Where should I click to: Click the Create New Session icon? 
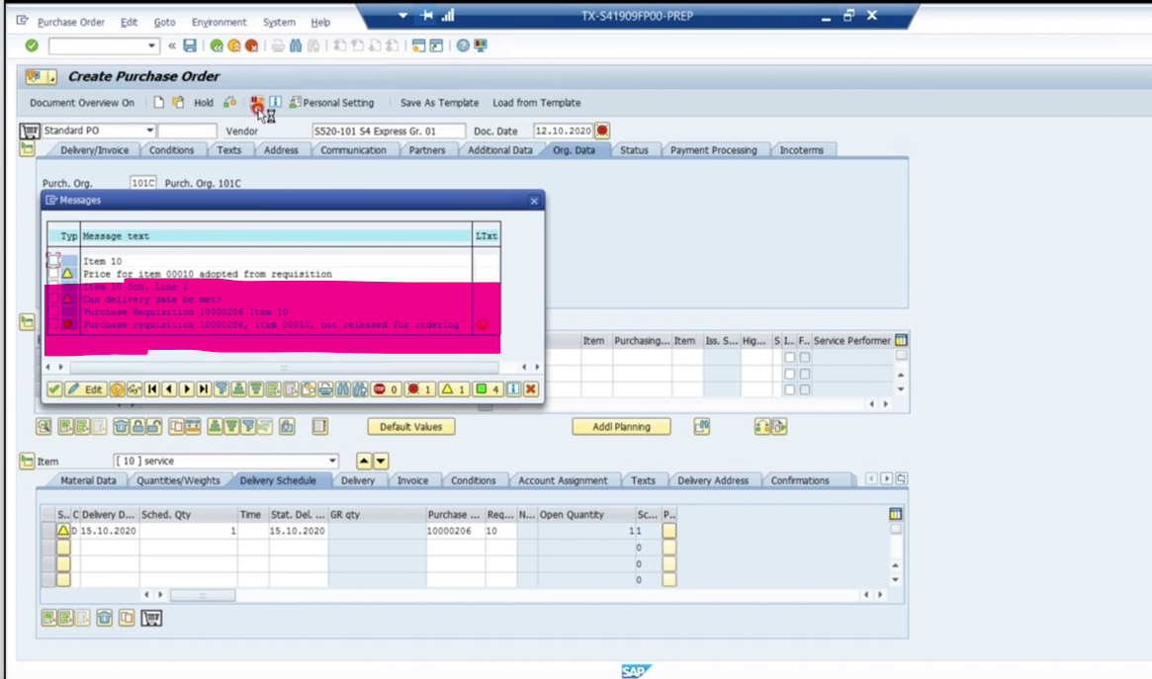click(x=418, y=45)
